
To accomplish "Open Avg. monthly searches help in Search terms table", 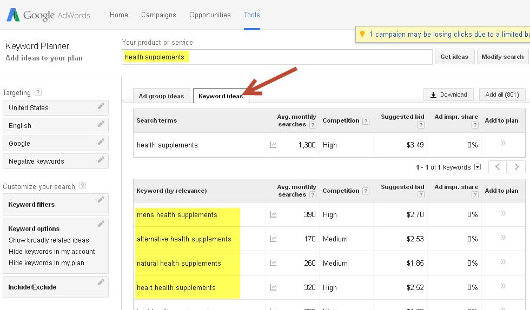I will (x=313, y=125).
